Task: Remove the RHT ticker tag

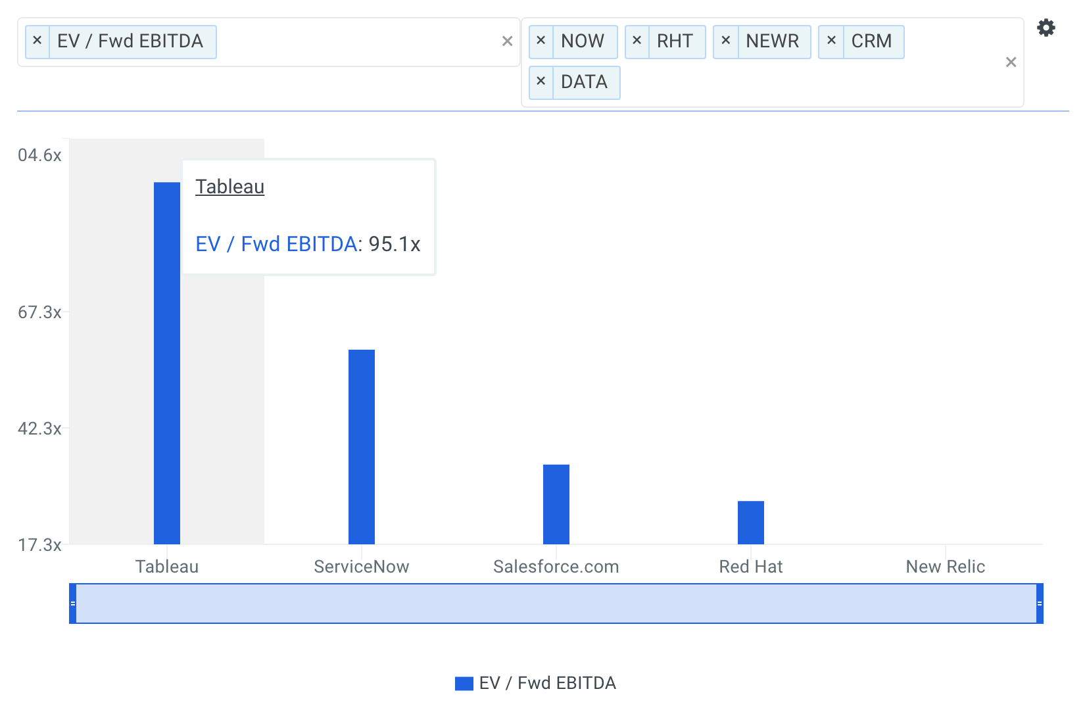Action: pos(637,41)
